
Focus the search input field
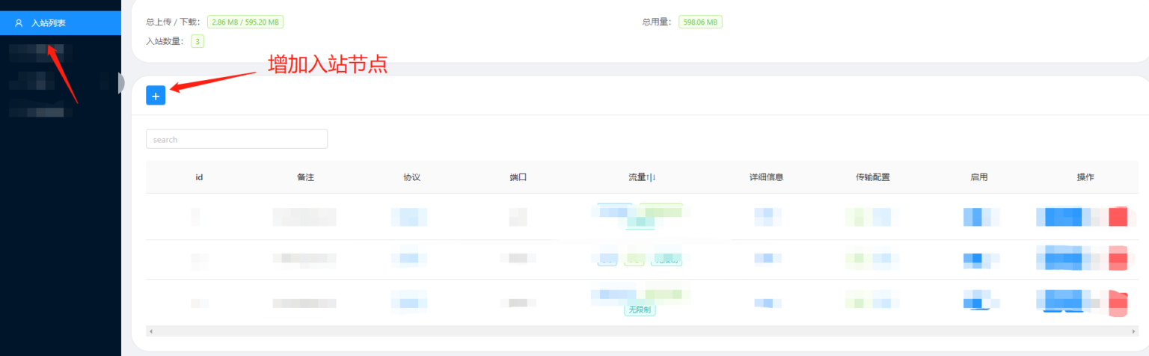236,139
